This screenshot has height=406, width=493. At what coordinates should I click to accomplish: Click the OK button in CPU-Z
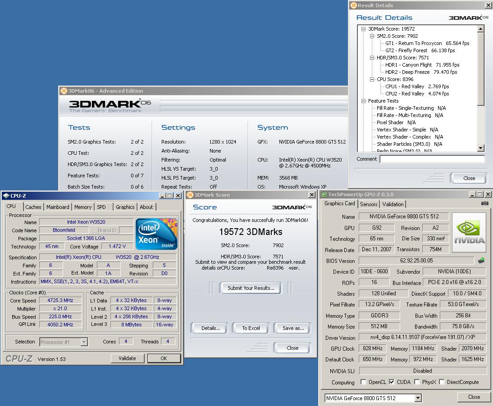point(164,358)
